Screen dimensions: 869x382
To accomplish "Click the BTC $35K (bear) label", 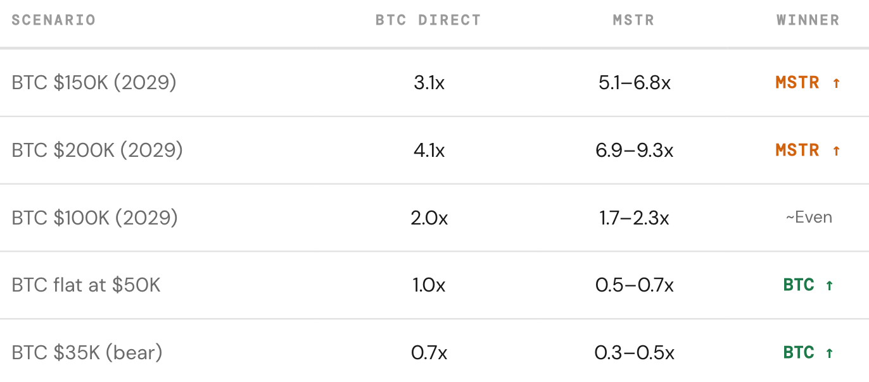I will click(87, 353).
